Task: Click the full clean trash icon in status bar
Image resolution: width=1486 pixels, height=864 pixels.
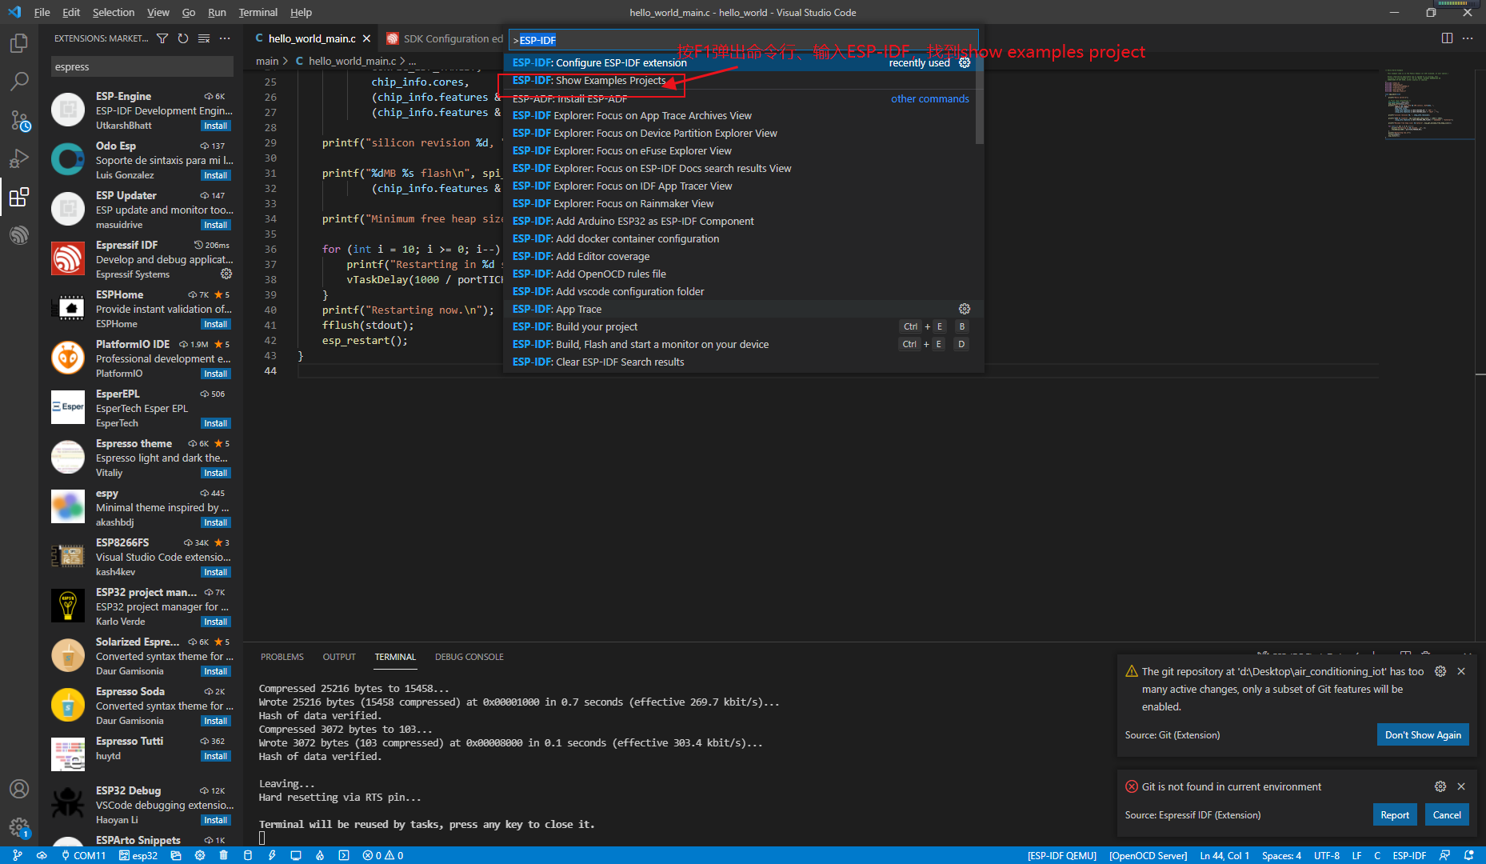Action: click(224, 855)
